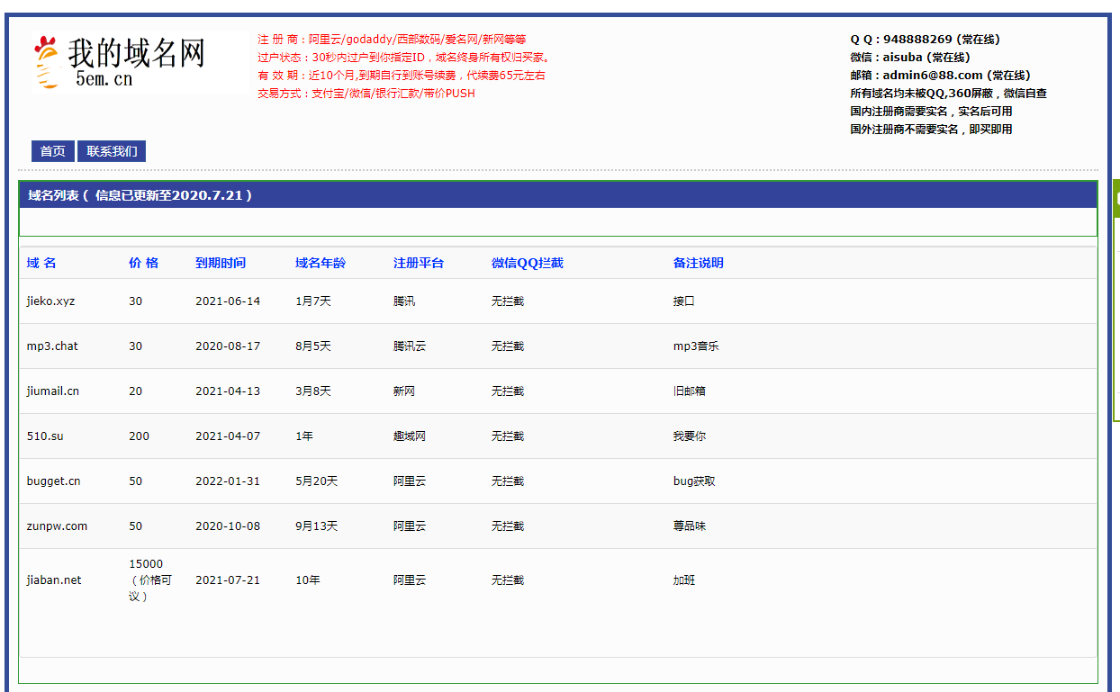Click the 到期时间 column header
Viewport: 1120px width, 692px height.
[221, 263]
